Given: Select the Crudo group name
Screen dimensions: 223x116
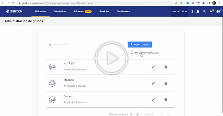Looking at the screenshot, I should click(67, 96).
